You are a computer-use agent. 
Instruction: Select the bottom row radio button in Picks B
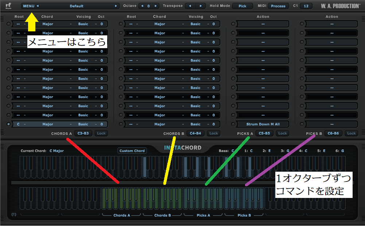[302, 124]
